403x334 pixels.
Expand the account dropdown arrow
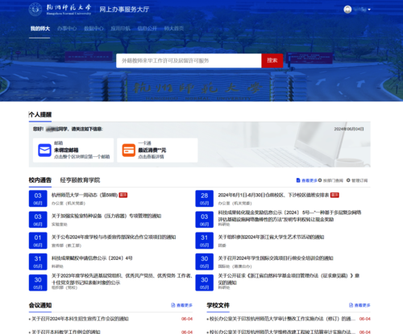(x=369, y=10)
